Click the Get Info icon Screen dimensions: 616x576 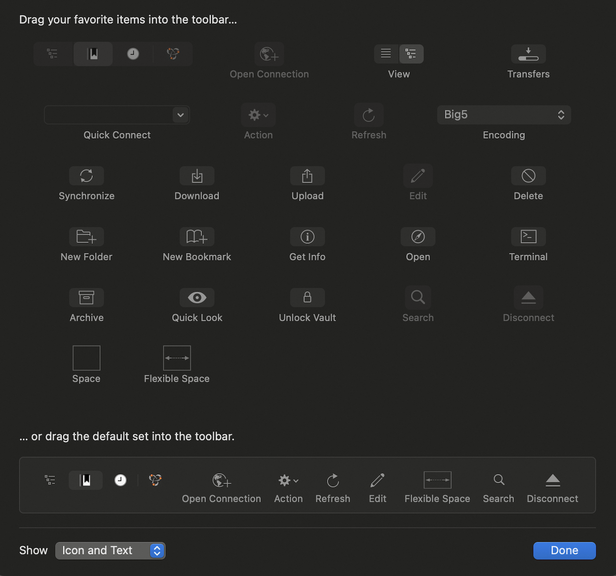click(x=307, y=237)
